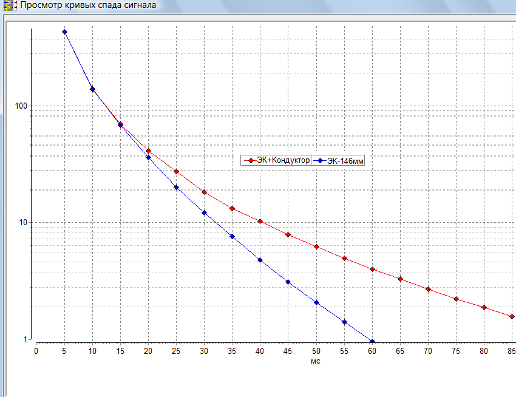
Task: Click the red data point at 55 мс
Action: 345,259
